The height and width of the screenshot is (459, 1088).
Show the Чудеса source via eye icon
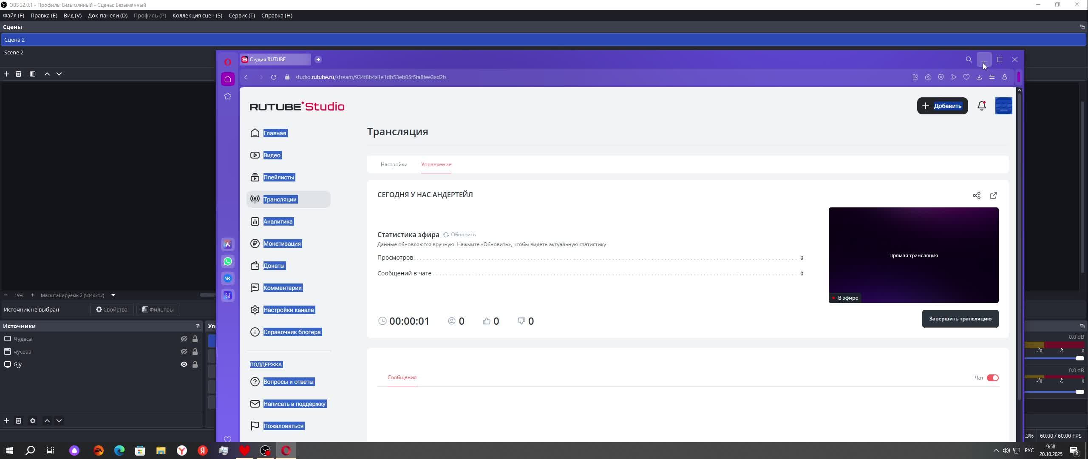pos(184,339)
